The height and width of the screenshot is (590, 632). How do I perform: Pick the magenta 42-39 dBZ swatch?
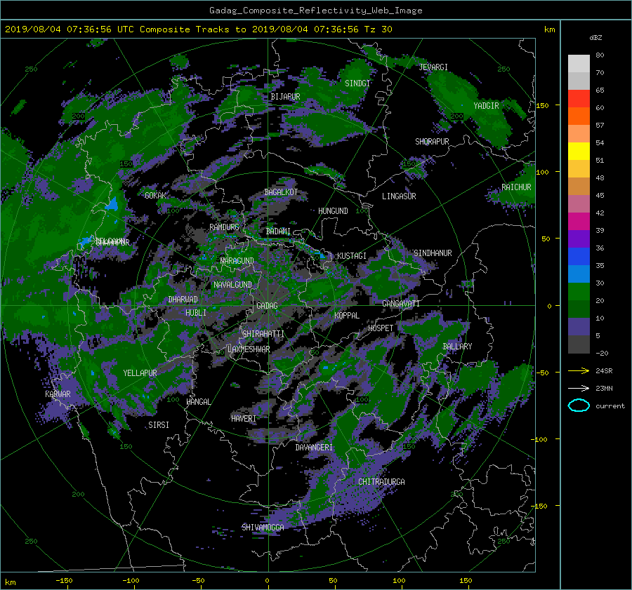coord(579,221)
